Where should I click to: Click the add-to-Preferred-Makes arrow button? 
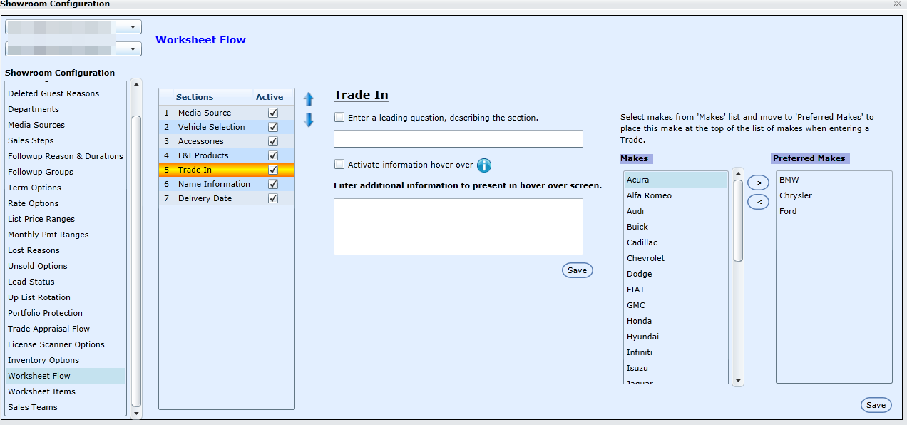click(x=758, y=183)
